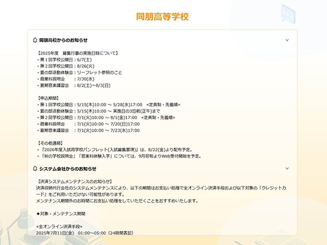Click 決済収納代行会社のシステムメンテナンスにより paragraph line
The height and width of the screenshot is (245, 327).
point(161,191)
